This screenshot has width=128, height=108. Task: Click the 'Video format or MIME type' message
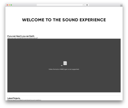(64, 69)
